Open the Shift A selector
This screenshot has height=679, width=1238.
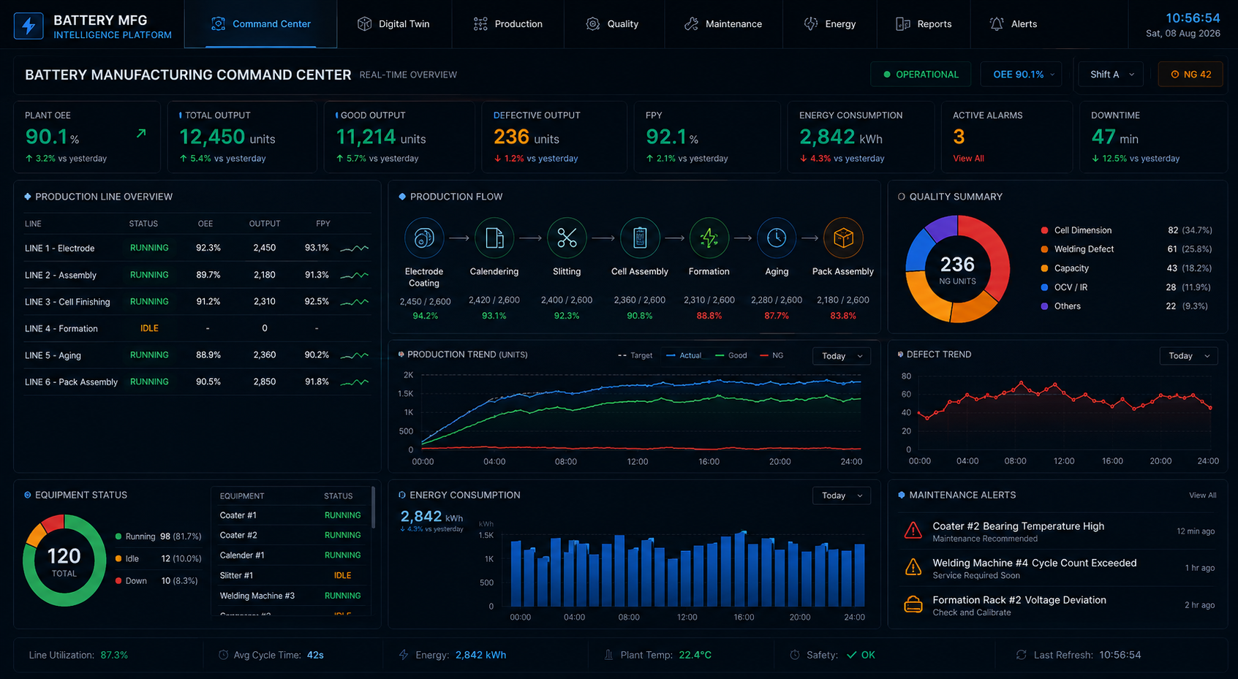[1111, 75]
